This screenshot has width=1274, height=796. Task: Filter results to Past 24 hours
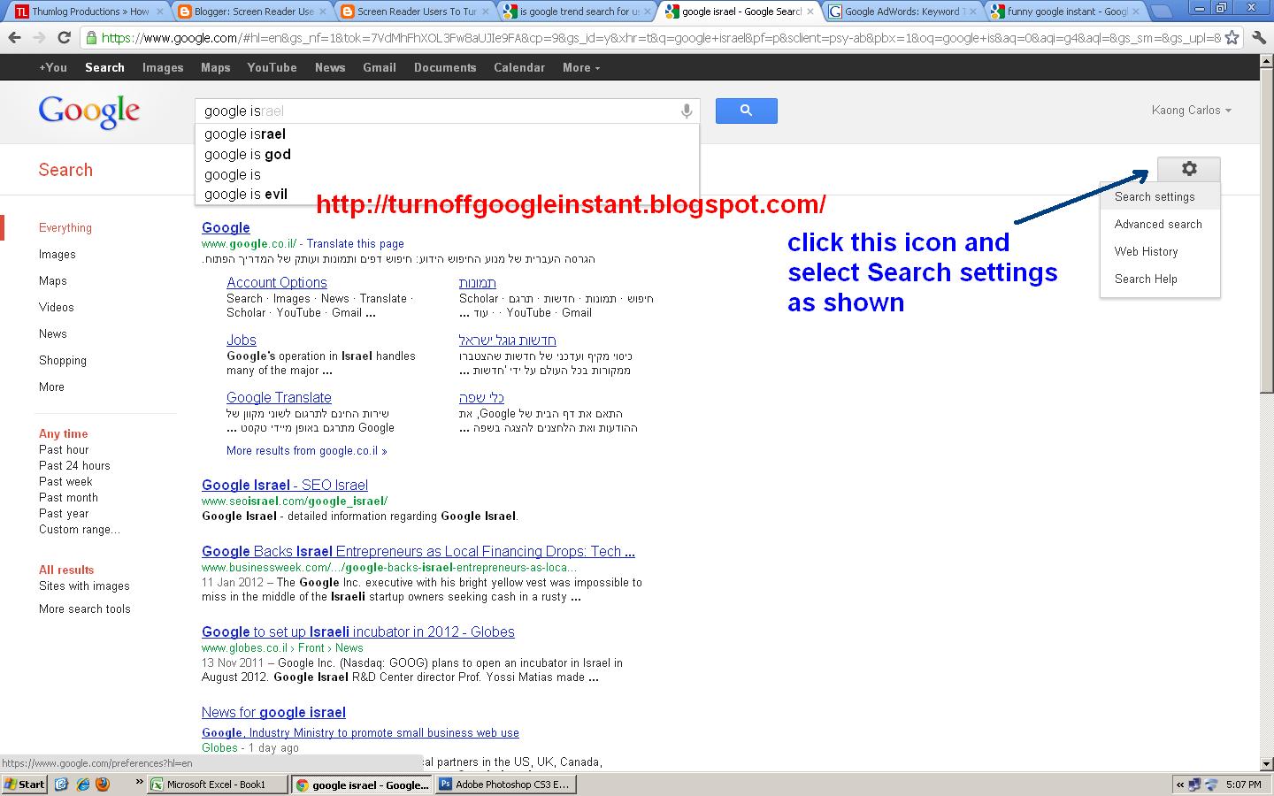(74, 466)
